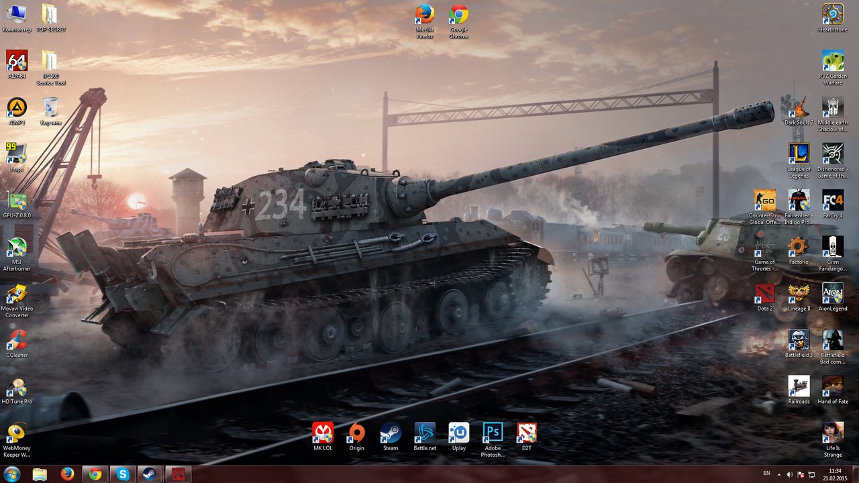Screen dimensions: 859x483
Task: Select the AionLegend icon
Action: [x=833, y=297]
